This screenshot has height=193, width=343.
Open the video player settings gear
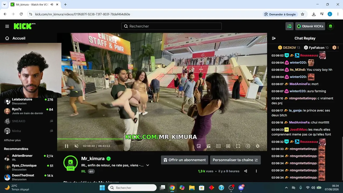pos(258,146)
